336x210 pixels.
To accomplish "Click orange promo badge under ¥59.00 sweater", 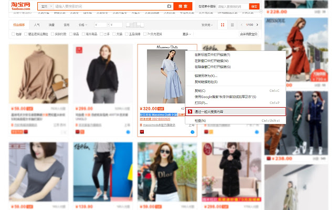I will (17, 132).
